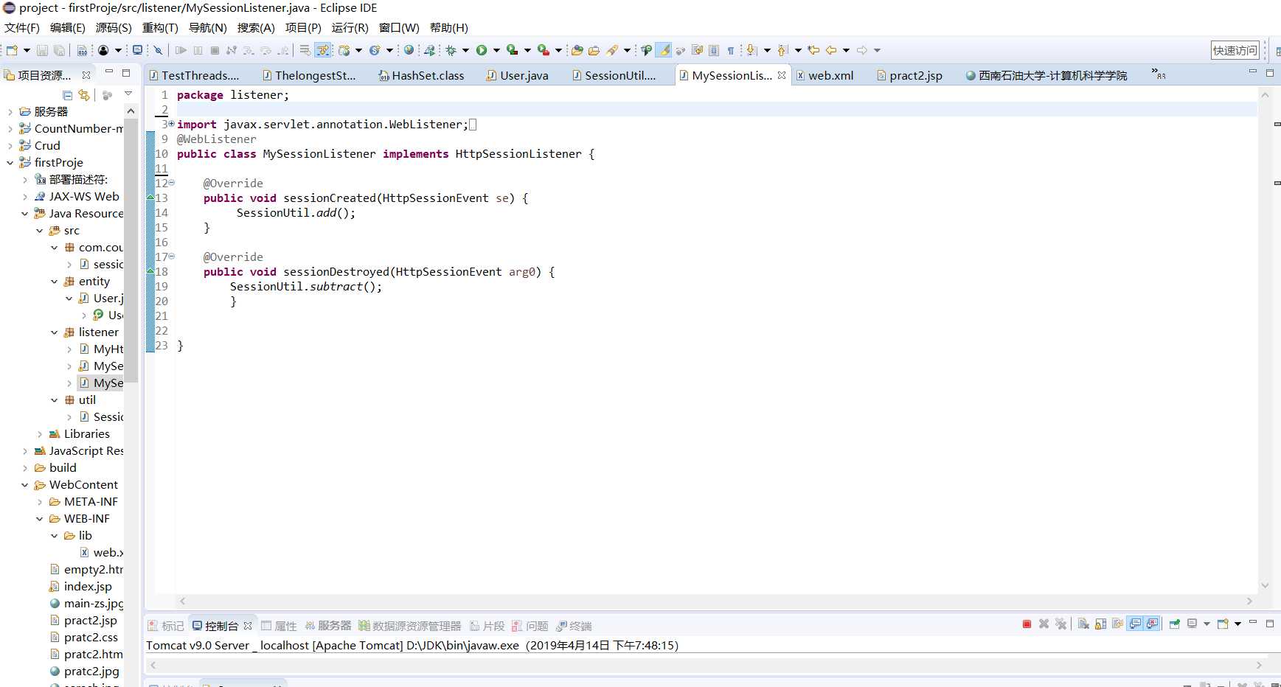Switch to the User.java editor tab
This screenshot has width=1281, height=687.
(x=517, y=75)
